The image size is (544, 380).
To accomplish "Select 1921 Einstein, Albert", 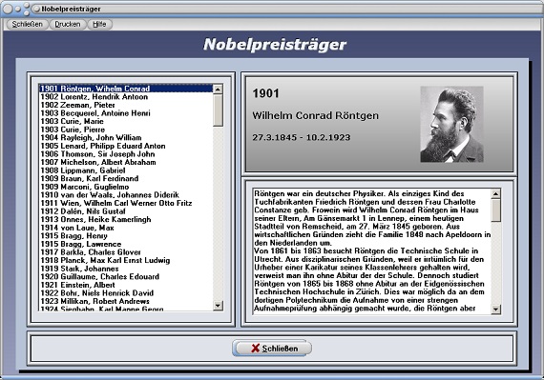I will pos(126,285).
